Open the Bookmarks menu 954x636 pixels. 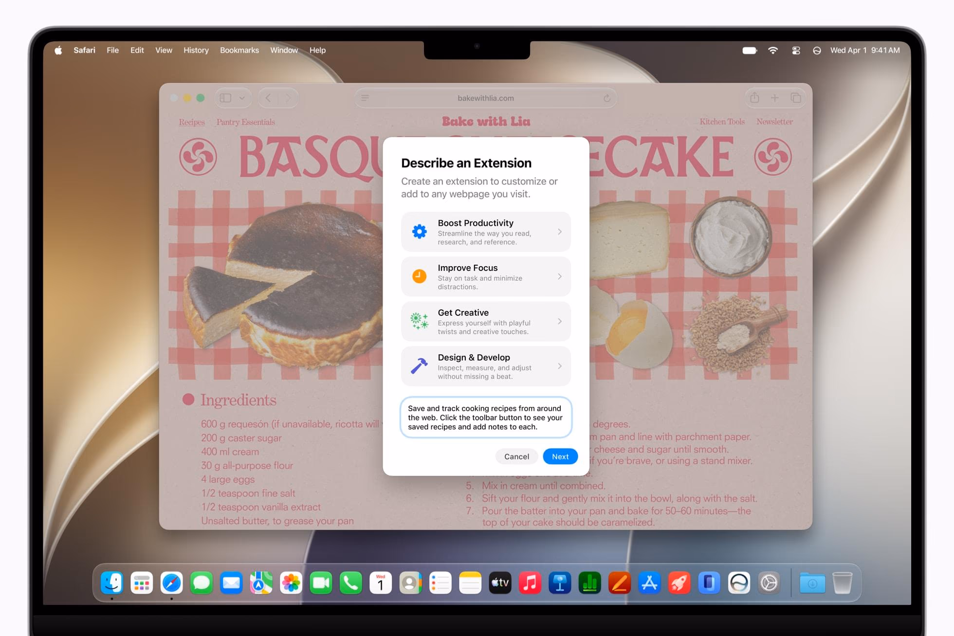click(x=239, y=50)
